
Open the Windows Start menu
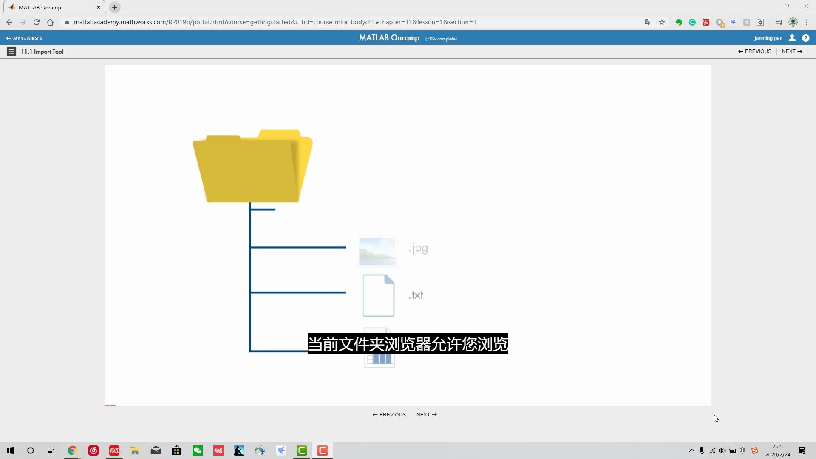coord(10,450)
